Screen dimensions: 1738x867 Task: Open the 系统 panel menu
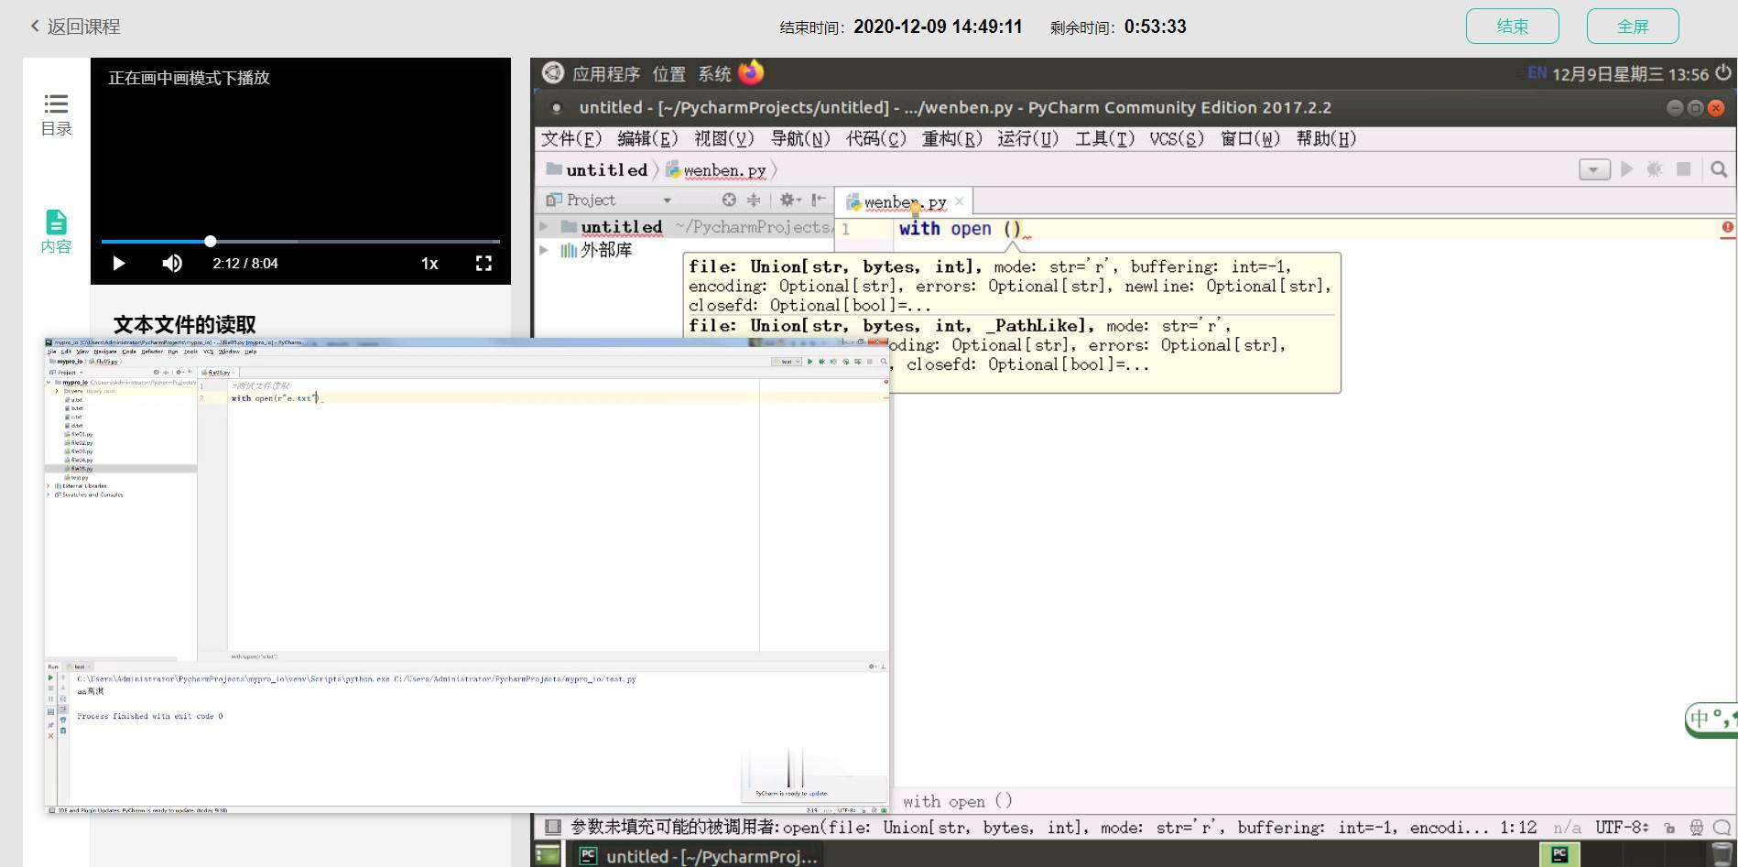[714, 74]
